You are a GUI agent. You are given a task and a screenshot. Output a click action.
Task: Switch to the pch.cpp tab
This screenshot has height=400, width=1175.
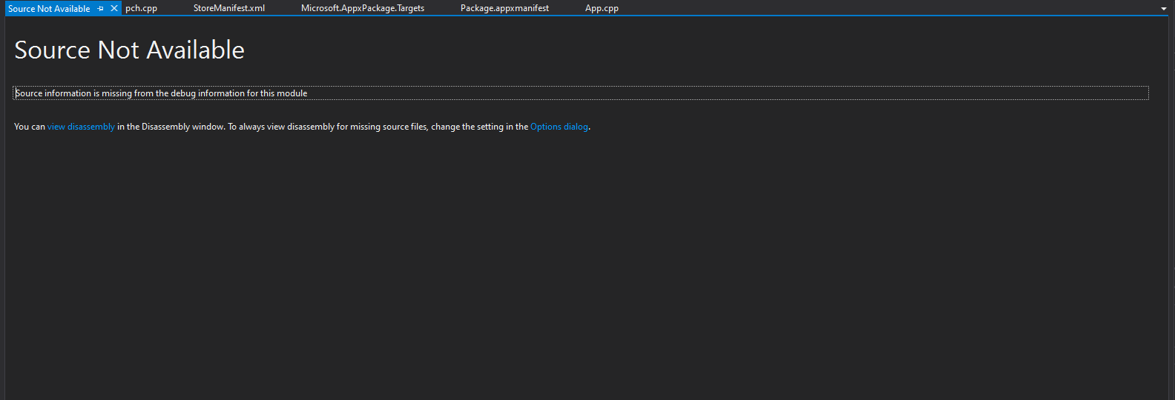pyautogui.click(x=141, y=8)
